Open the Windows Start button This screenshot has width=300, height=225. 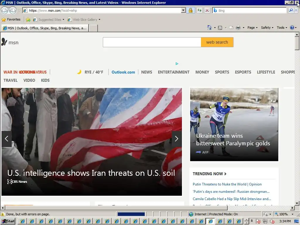pos(8,221)
